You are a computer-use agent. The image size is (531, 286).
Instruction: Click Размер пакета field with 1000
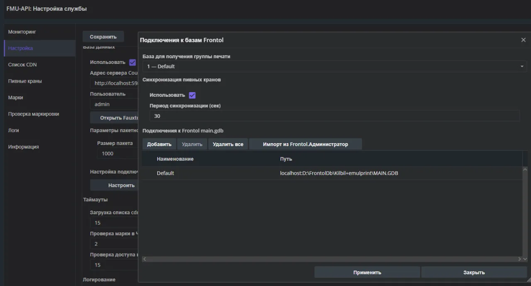(117, 154)
